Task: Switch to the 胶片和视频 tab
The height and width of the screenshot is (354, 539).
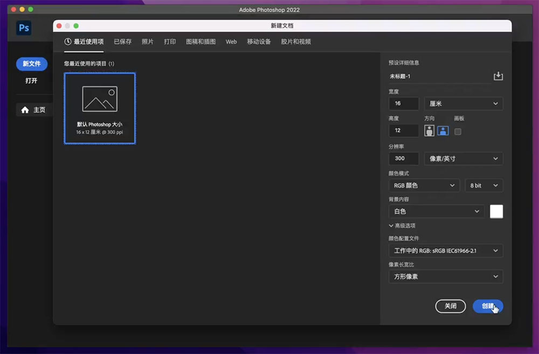Action: [x=296, y=41]
